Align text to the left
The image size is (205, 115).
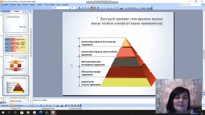coord(92,8)
